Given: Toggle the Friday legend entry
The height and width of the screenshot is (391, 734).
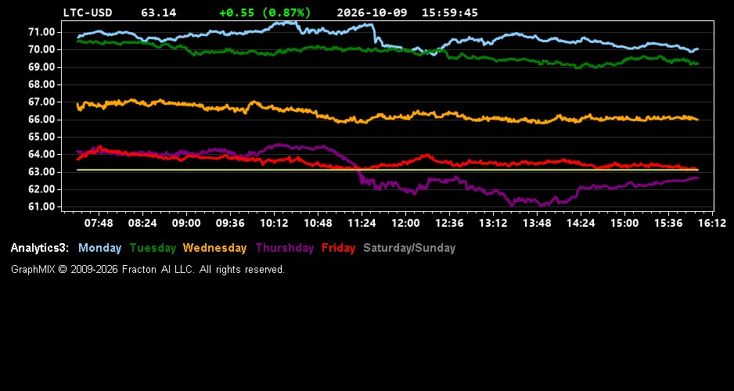Looking at the screenshot, I should [x=339, y=249].
